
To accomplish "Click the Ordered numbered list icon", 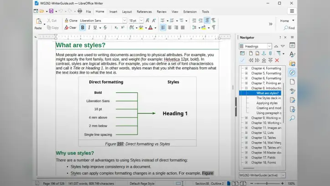I will [172, 21].
